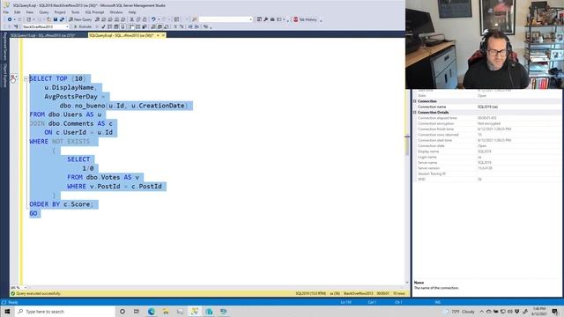Open the Window menu
This screenshot has height=317, width=564.
tap(115, 12)
